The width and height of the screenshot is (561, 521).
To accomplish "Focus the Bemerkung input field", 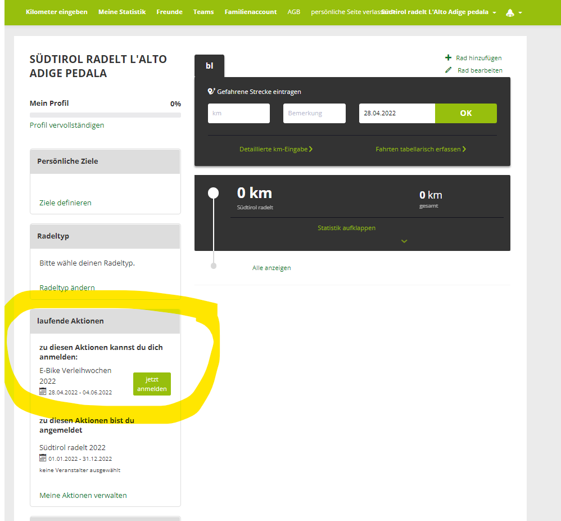I will click(x=314, y=113).
